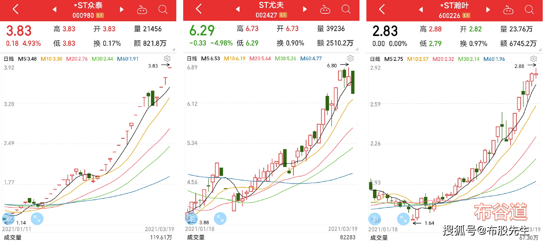
Task: Tap ST尤夫 stock name title
Action: click(271, 5)
